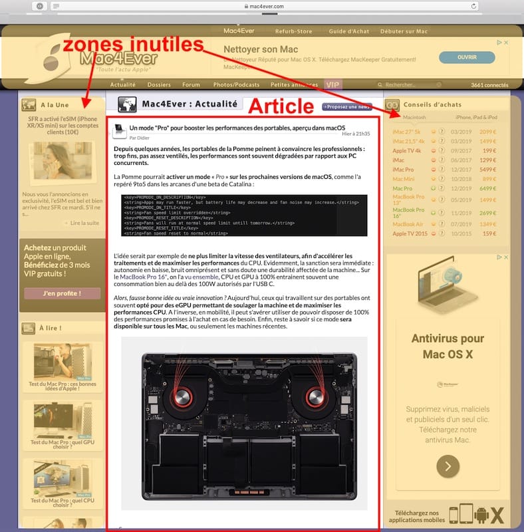Image resolution: width=524 pixels, height=532 pixels.
Task: Click the À lire ! section icon
Action: [x=28, y=328]
